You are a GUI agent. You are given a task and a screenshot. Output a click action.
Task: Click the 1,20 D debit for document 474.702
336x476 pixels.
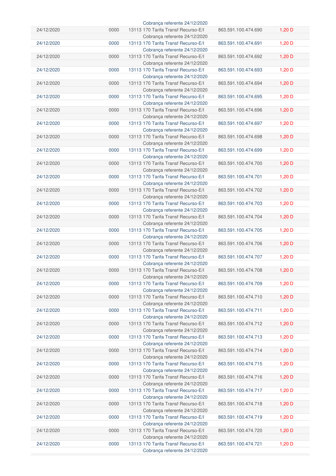tap(286, 190)
